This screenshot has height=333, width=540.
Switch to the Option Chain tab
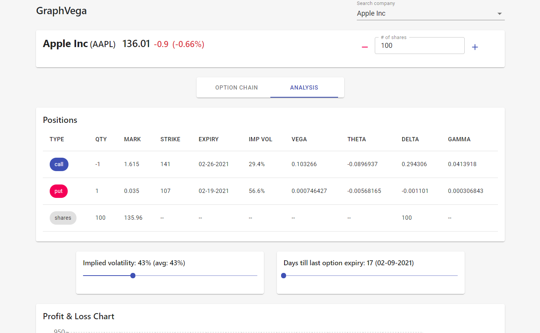[x=236, y=88]
